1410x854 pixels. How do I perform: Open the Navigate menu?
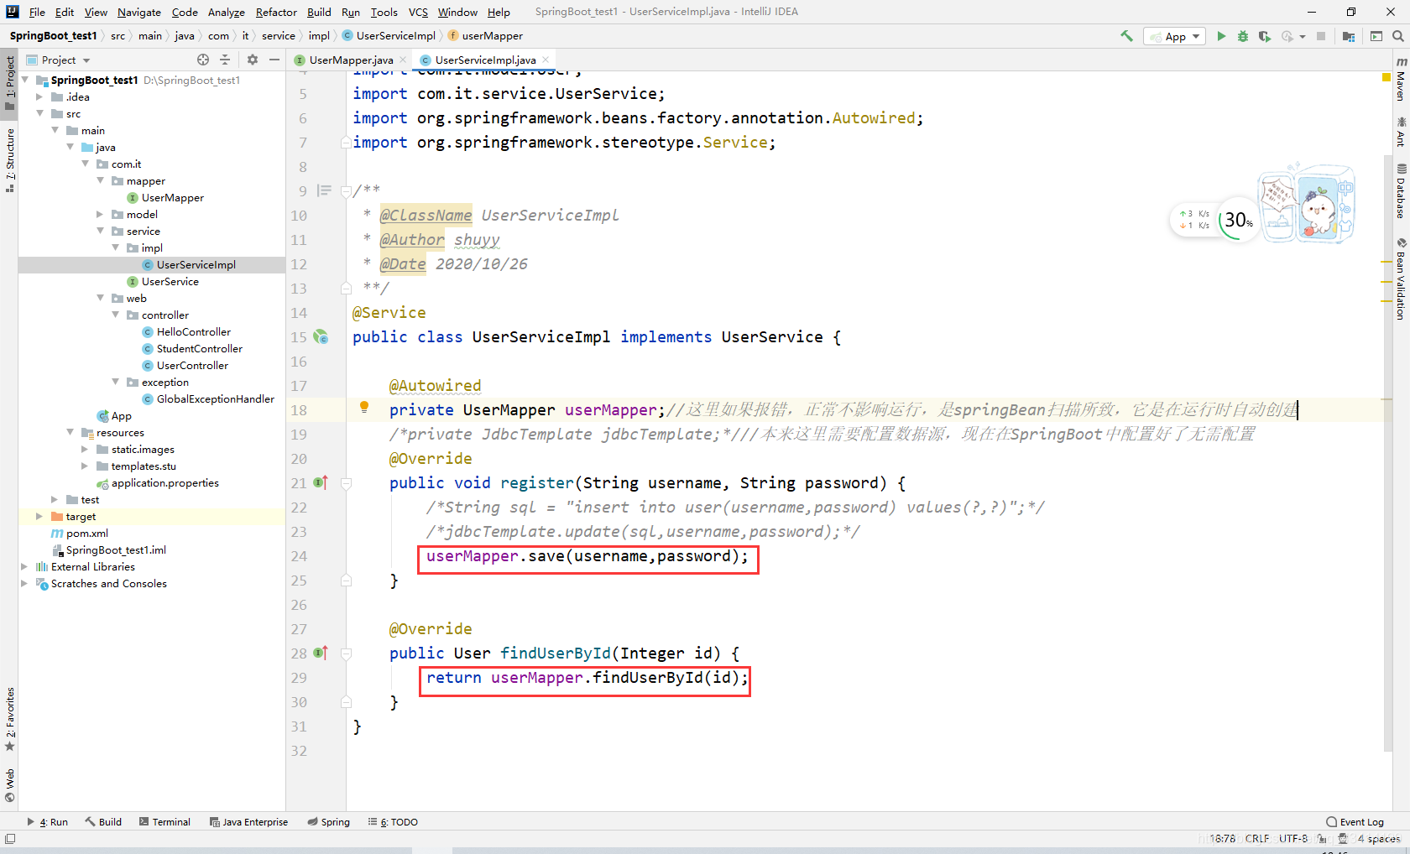point(139,12)
